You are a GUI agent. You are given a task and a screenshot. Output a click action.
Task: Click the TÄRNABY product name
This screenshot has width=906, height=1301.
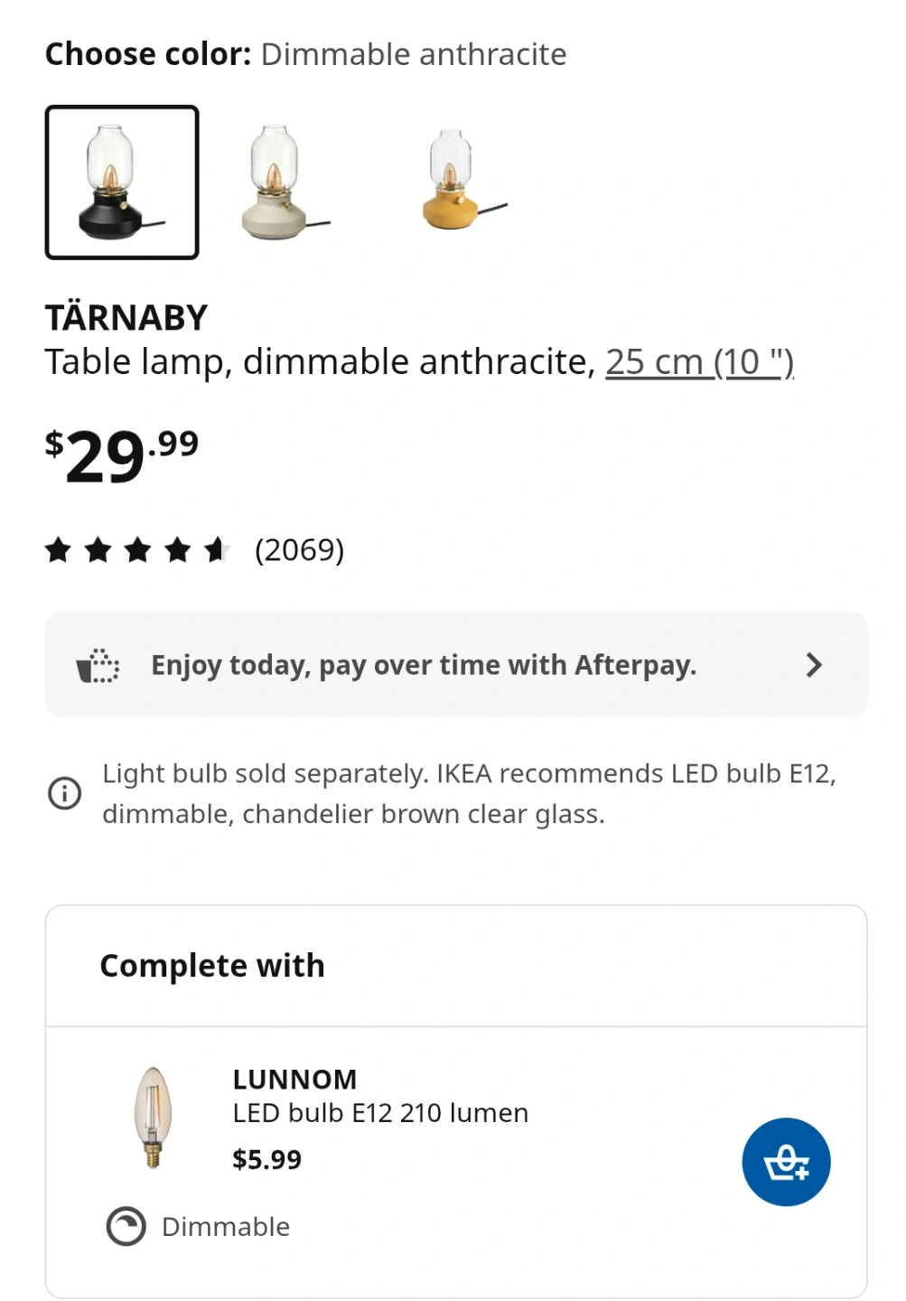[x=126, y=318]
